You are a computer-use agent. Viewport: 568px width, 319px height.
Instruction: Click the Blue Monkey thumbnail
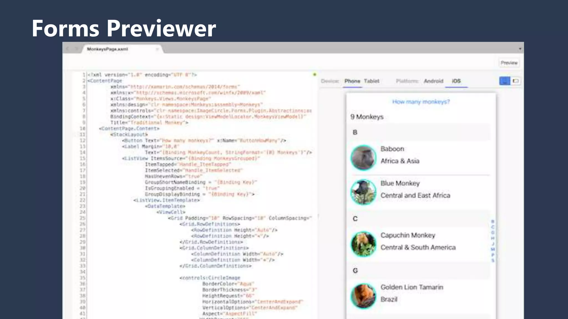point(363,192)
